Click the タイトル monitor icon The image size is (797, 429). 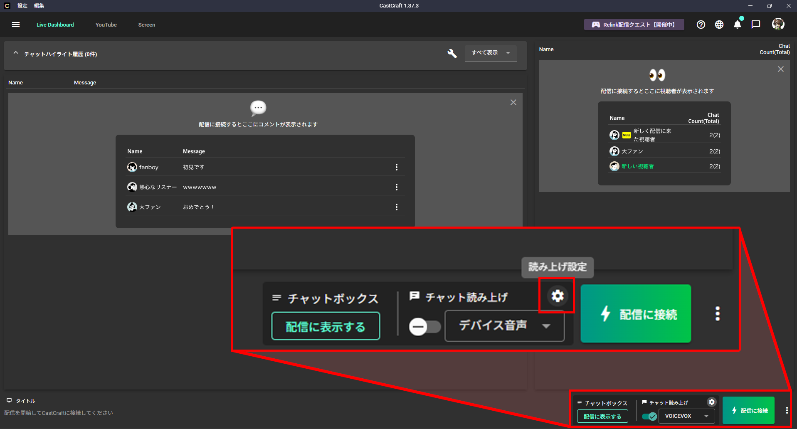pos(9,401)
